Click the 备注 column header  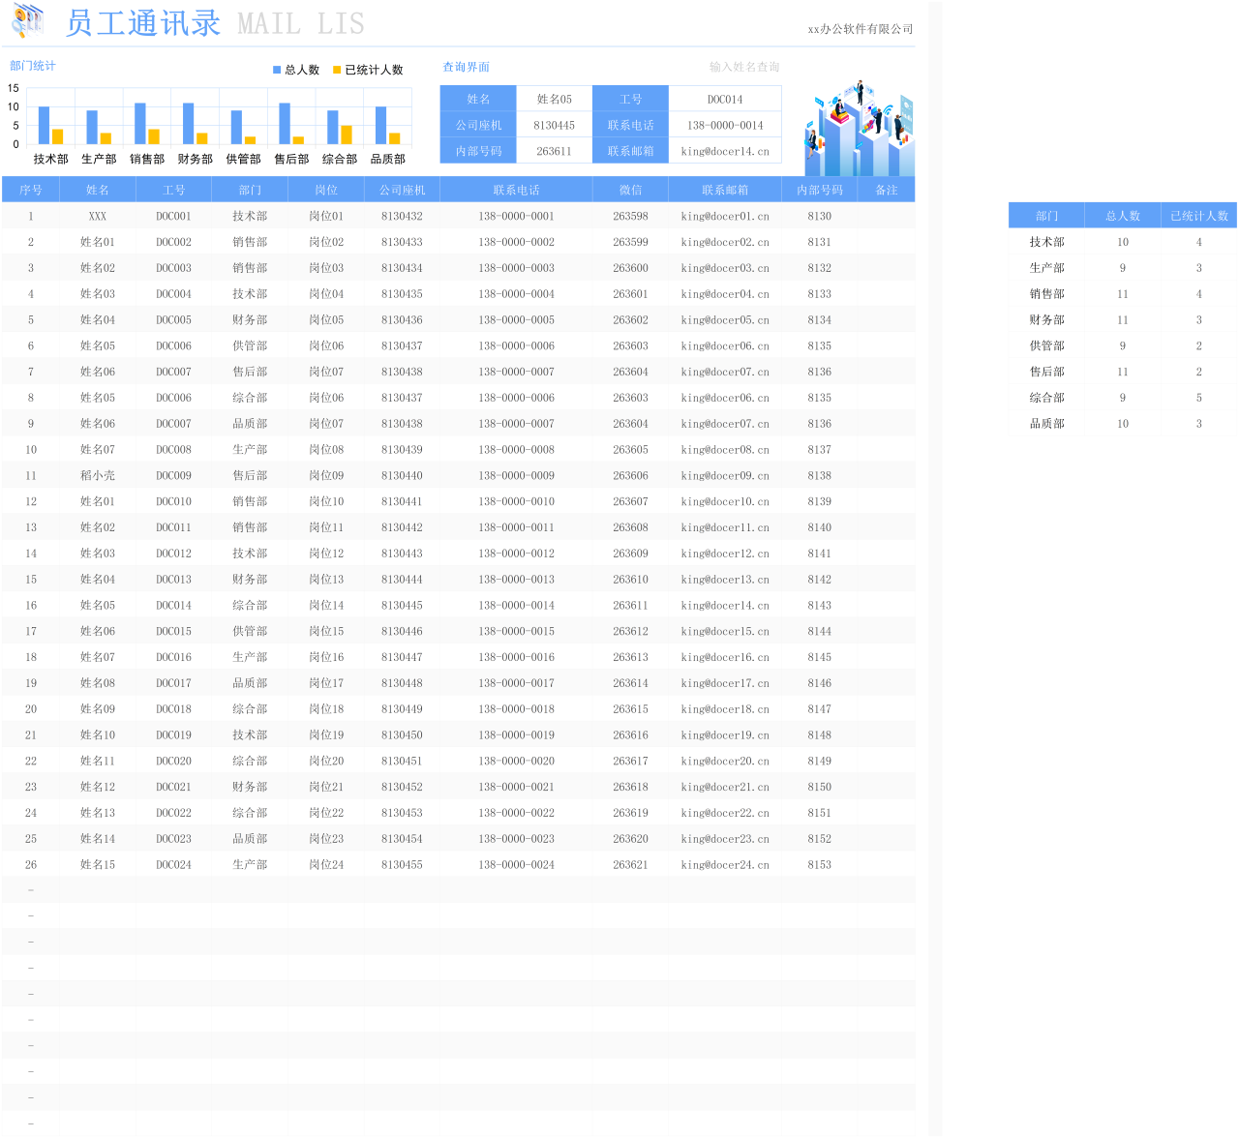[886, 190]
